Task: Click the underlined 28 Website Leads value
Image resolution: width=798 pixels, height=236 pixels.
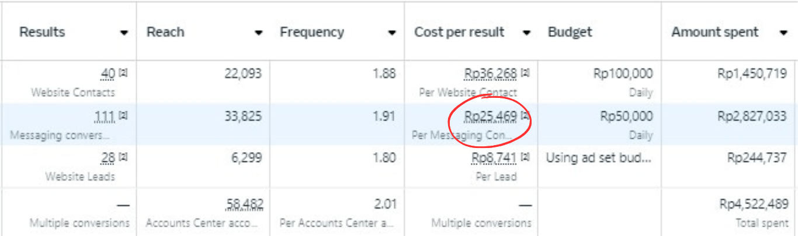Action: click(109, 158)
